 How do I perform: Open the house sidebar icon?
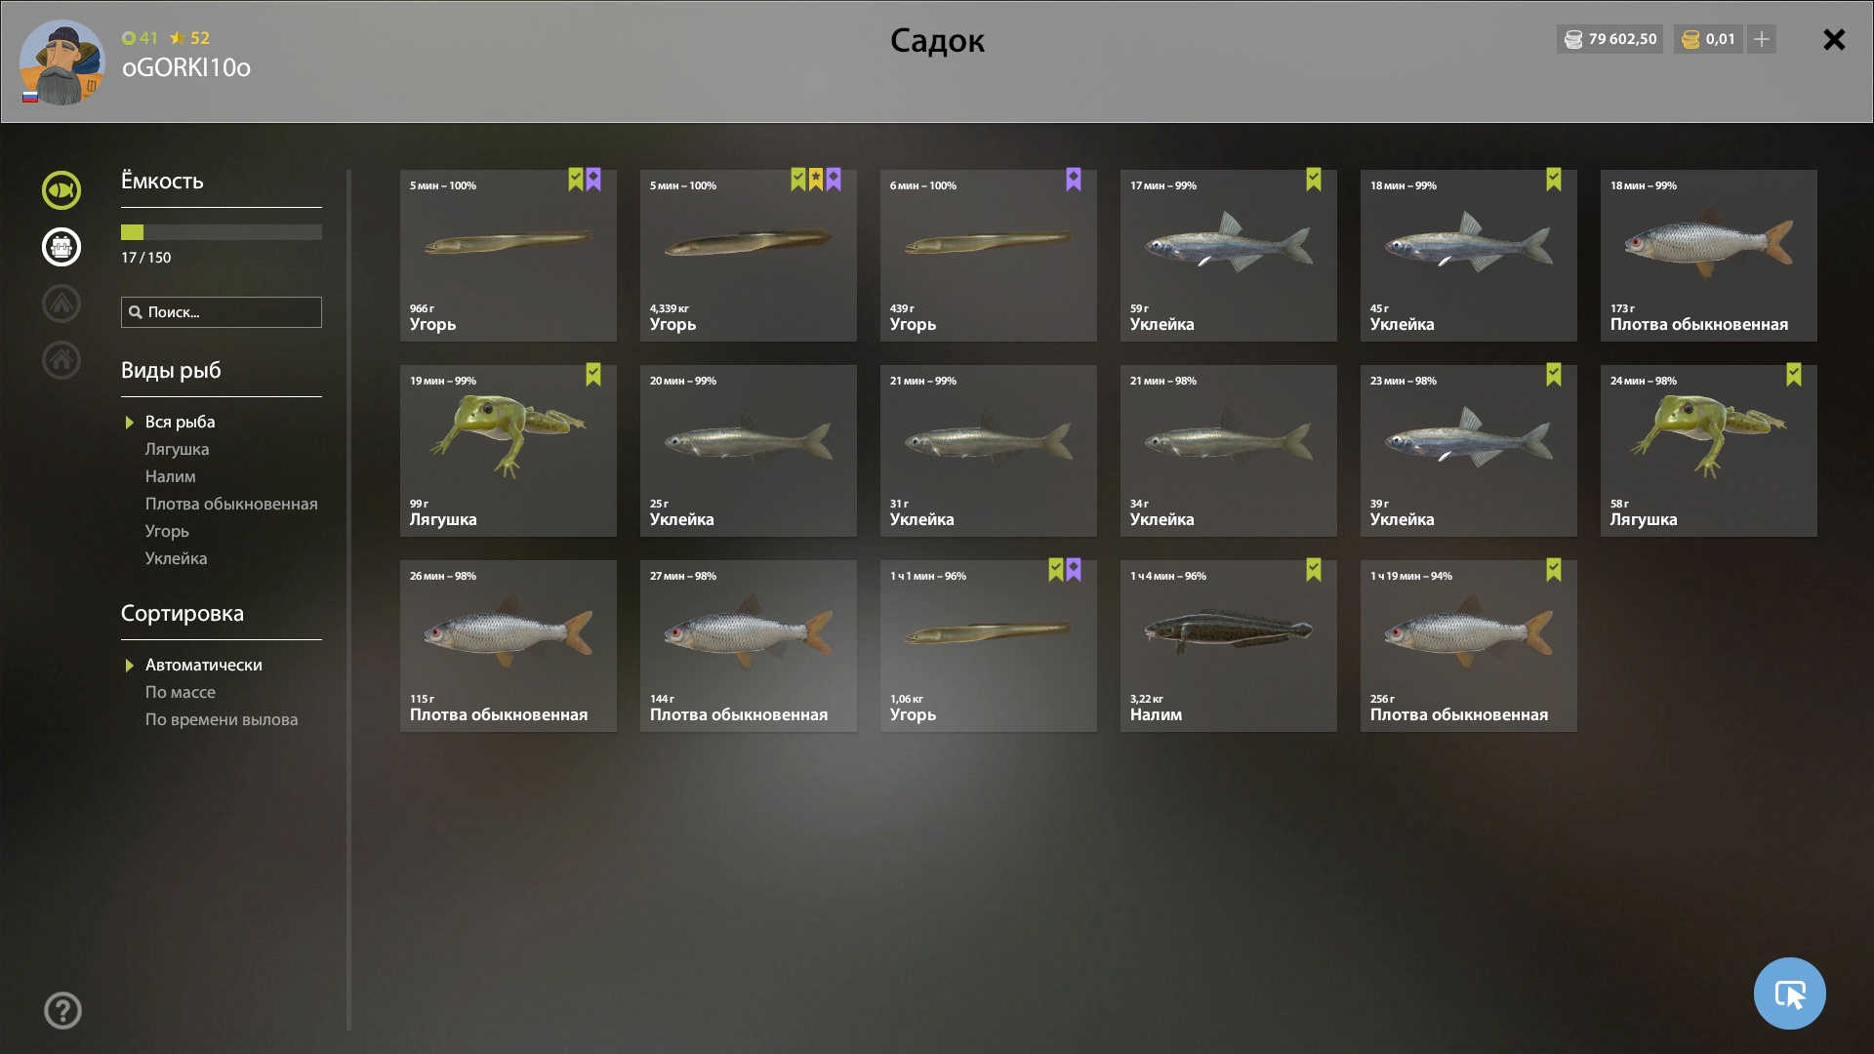pos(61,360)
